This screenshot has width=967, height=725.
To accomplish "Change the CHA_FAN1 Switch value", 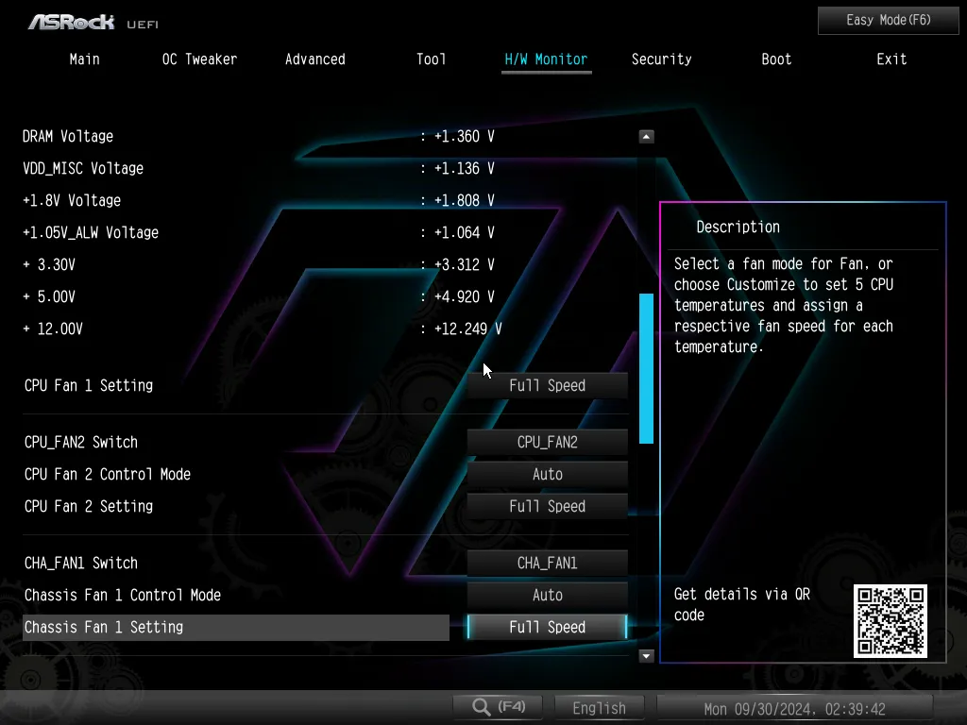I will tap(547, 563).
